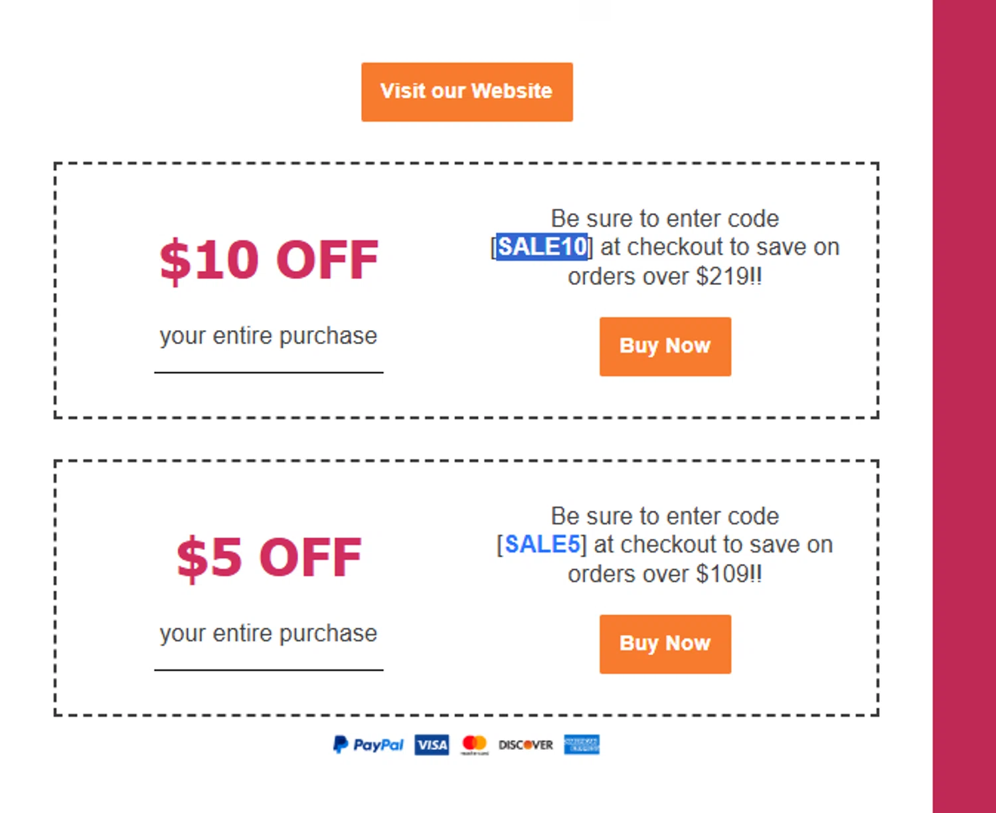
Task: Click the "orders over $109!!" text
Action: point(665,574)
